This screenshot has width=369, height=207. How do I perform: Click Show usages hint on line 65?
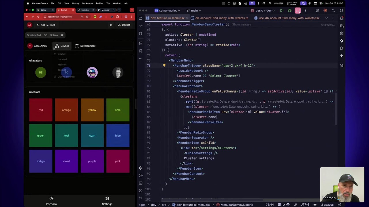point(241,24)
